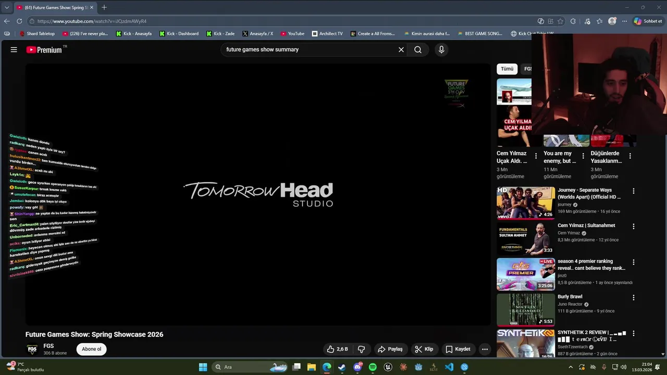This screenshot has width=667, height=375.
Task: Open BEST GAME SONG... bookmark
Action: [x=480, y=33]
